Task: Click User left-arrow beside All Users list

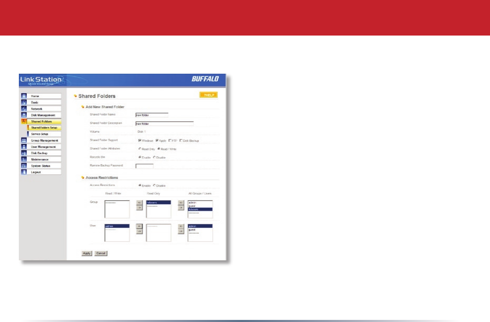Action: 181,226
